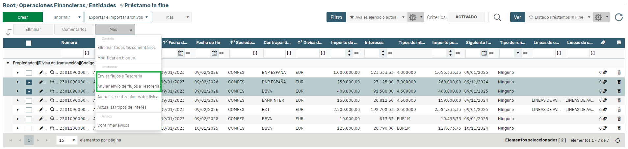This screenshot has height=149, width=628.
Task: Open the filter settings gear icon
Action: point(413,17)
